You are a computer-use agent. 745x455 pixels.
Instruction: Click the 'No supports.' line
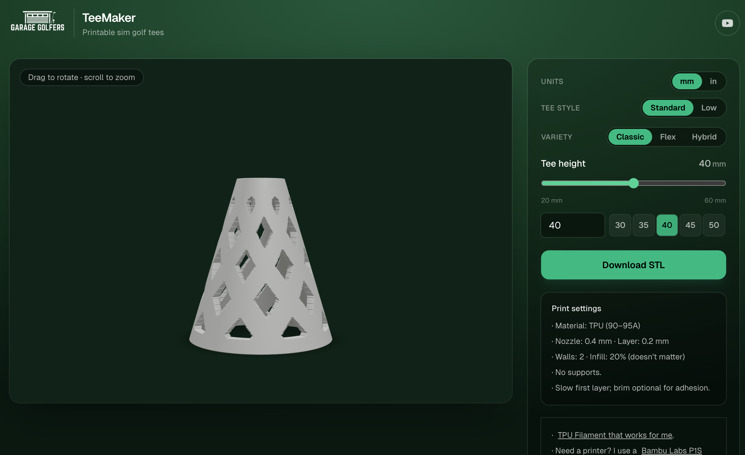(576, 372)
